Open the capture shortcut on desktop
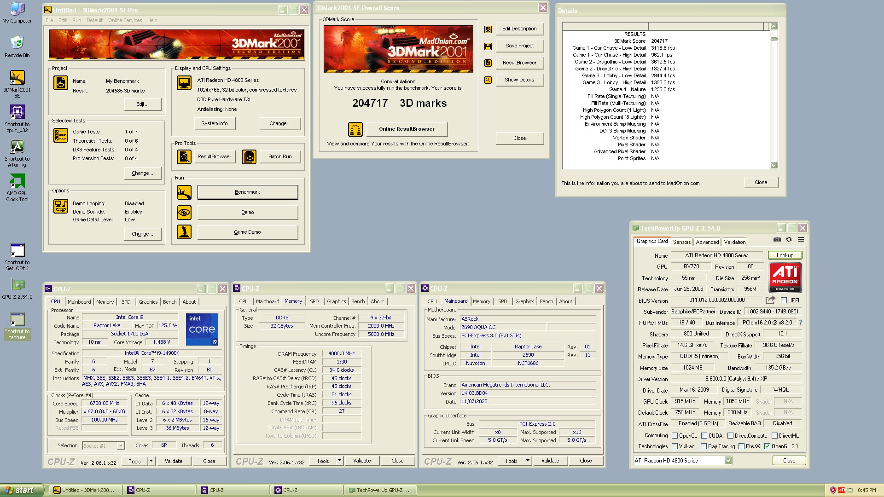Image resolution: width=884 pixels, height=497 pixels. coord(17,326)
